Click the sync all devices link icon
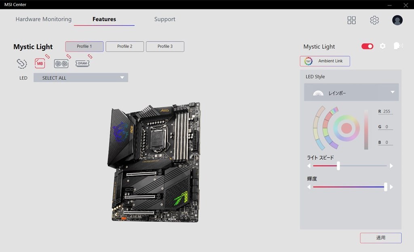 22,63
